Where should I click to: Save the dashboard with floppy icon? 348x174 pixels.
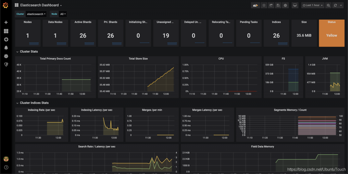coord(278,5)
